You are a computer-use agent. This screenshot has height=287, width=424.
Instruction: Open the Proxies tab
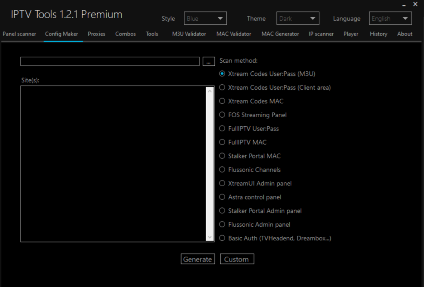point(97,34)
